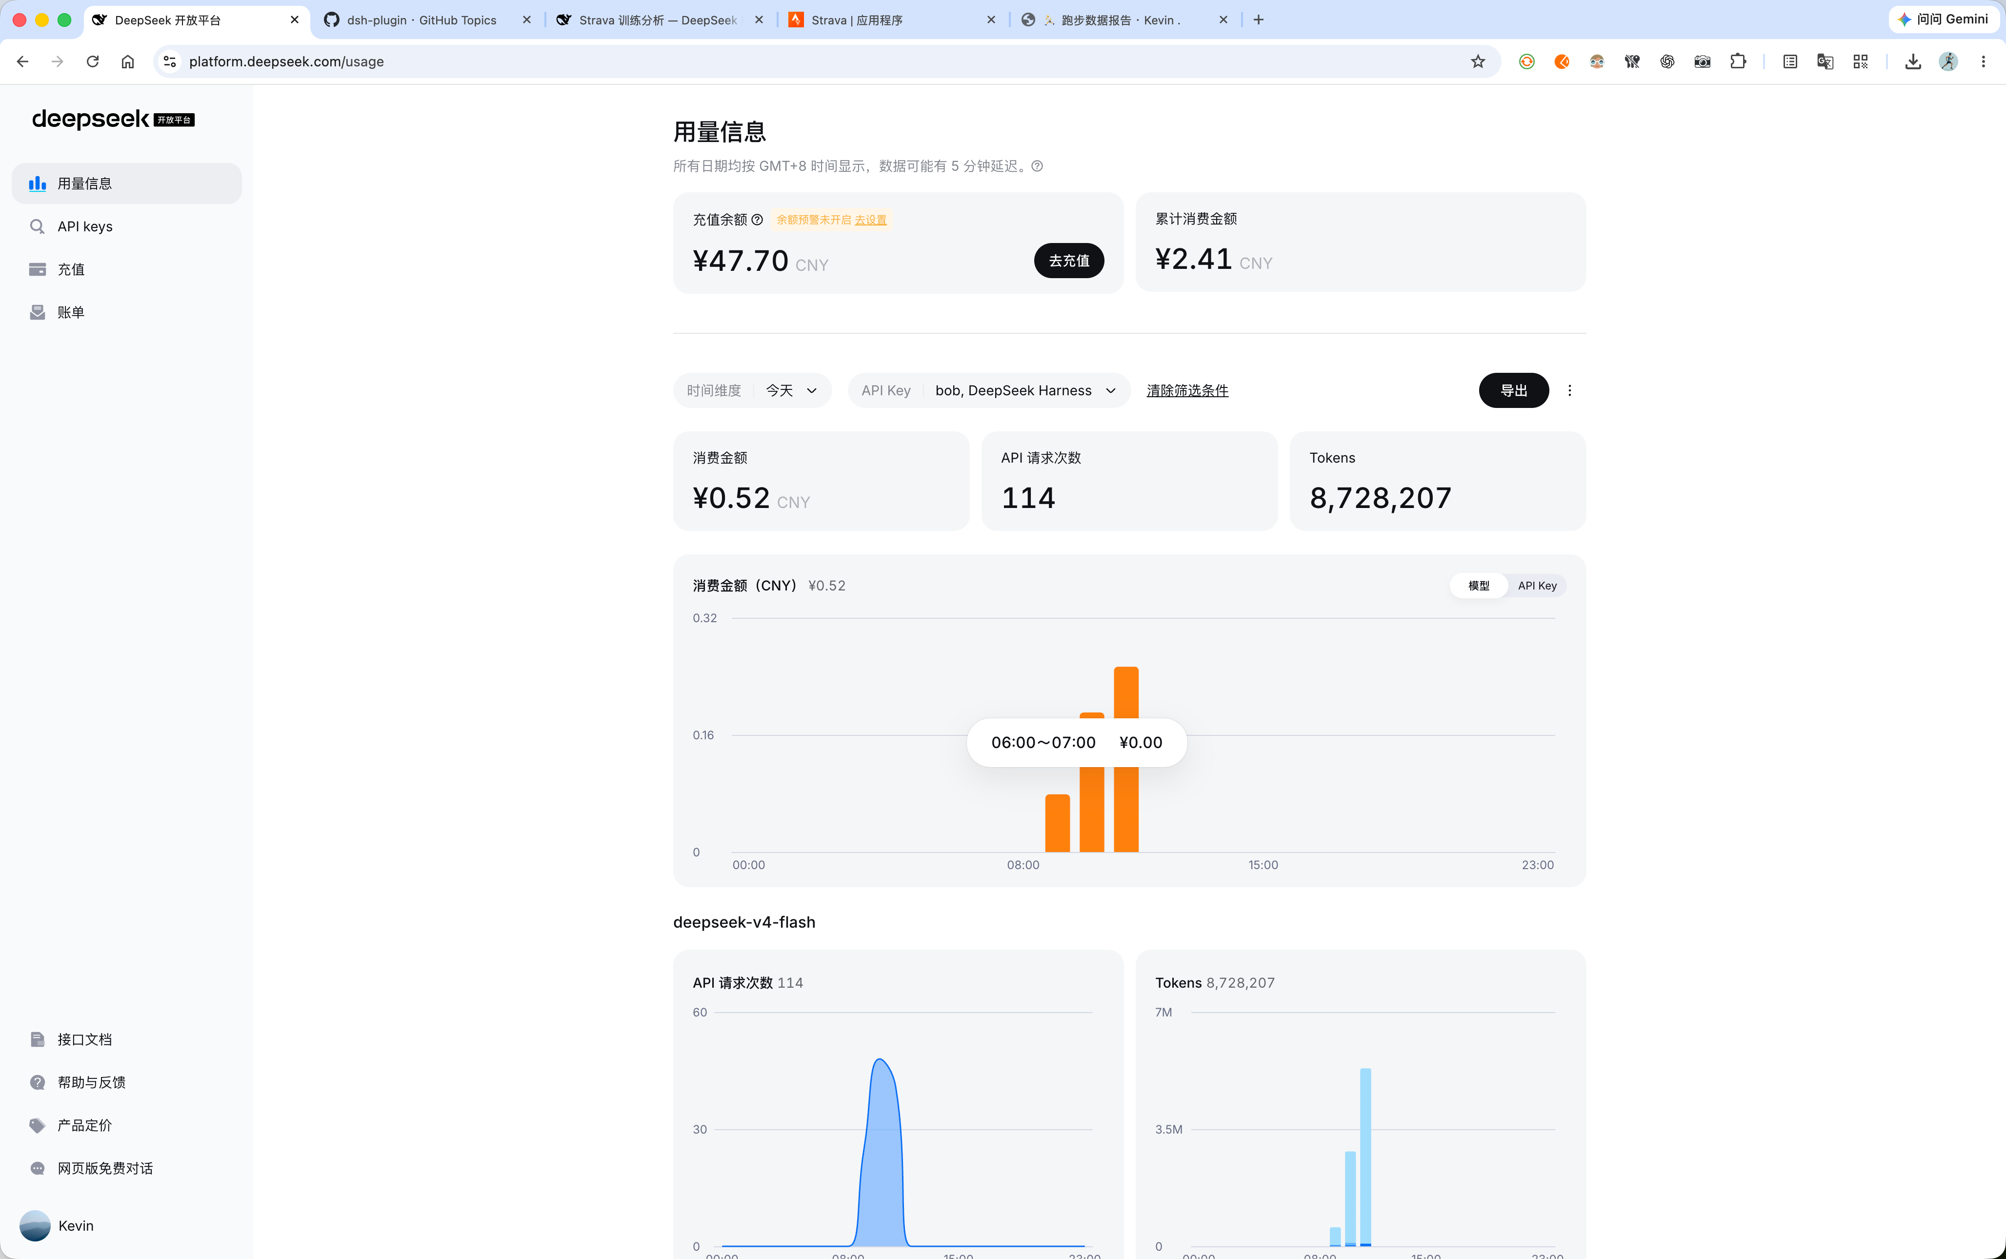Click the 去充值 button
This screenshot has height=1259, width=2006.
[x=1069, y=261]
